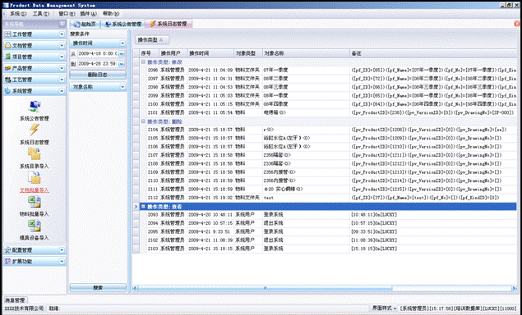Select row selector for log 2101

(136, 112)
